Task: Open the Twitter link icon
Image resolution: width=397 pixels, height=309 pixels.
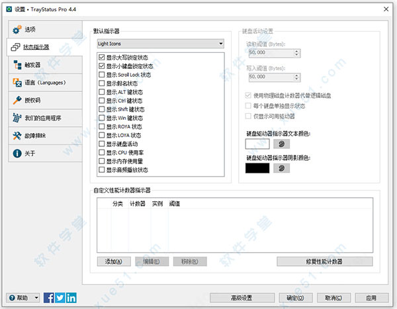Action: point(60,298)
